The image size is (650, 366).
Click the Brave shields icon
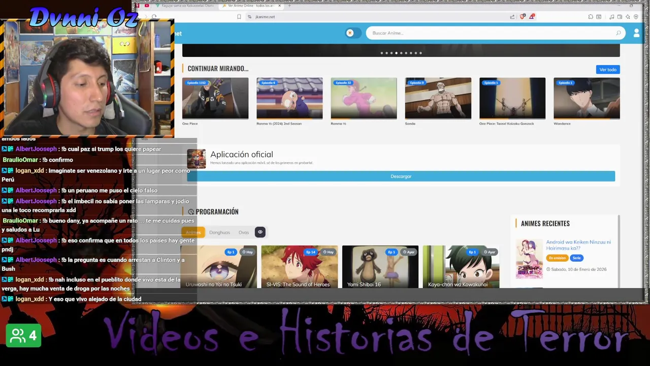point(523,17)
